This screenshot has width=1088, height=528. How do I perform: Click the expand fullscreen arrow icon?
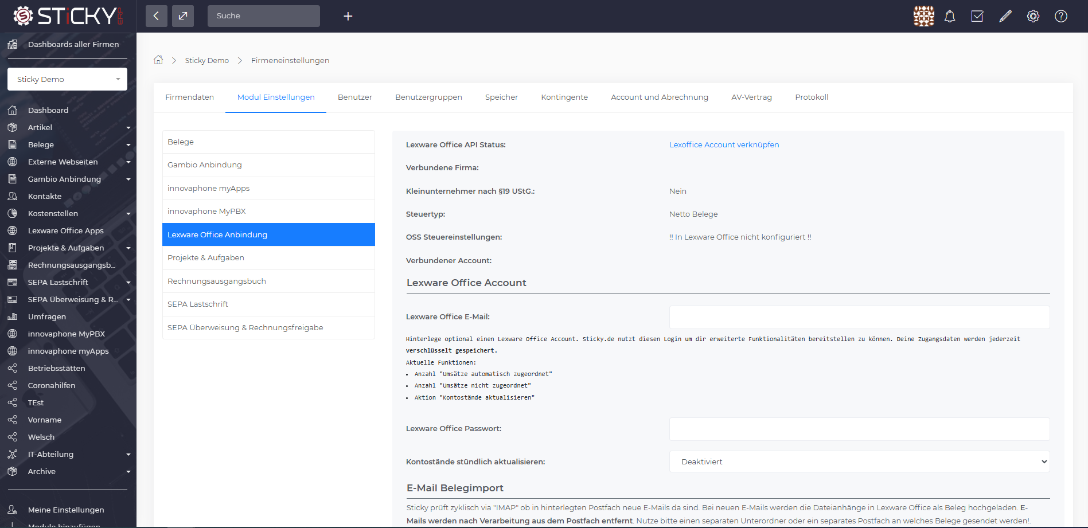coord(183,16)
